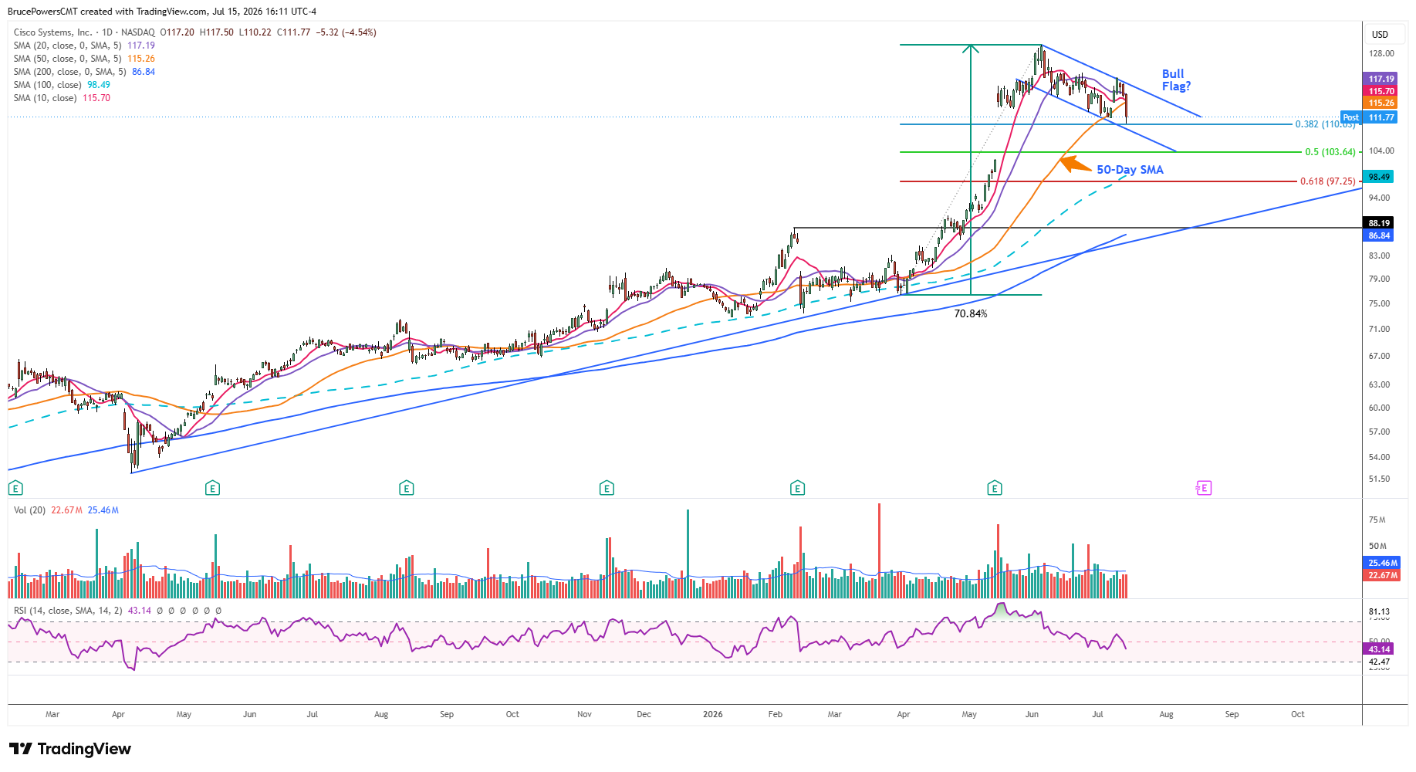Click the 60.00 price axis label
1416x772 pixels.
[1380, 408]
